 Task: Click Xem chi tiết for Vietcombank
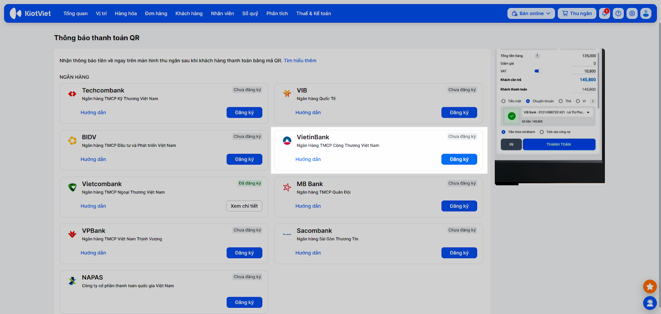coord(244,206)
